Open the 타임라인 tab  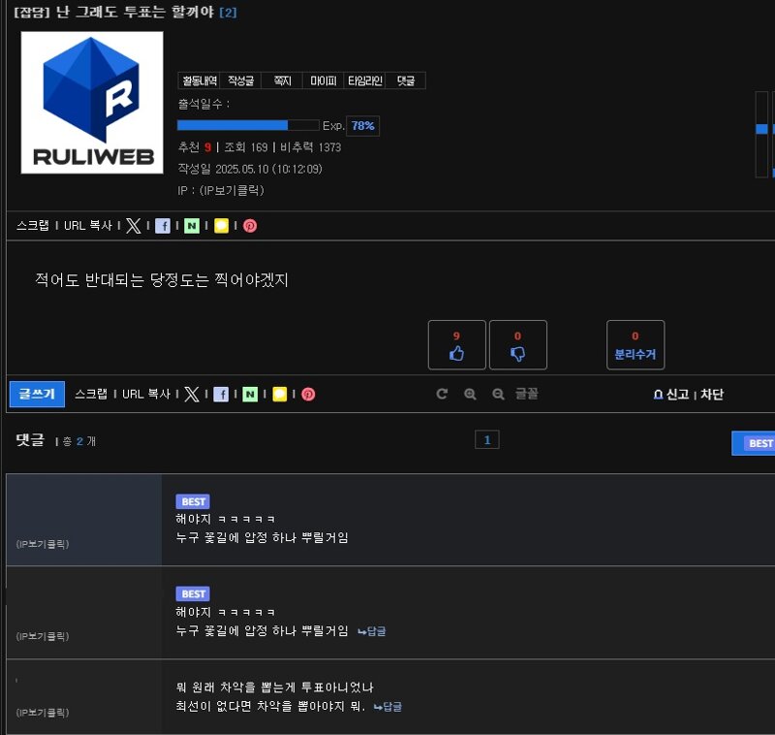[x=365, y=80]
